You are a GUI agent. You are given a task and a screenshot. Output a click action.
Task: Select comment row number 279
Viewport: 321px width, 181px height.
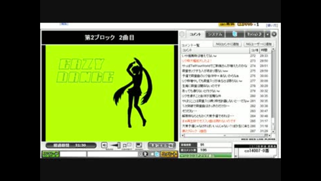click(226, 91)
